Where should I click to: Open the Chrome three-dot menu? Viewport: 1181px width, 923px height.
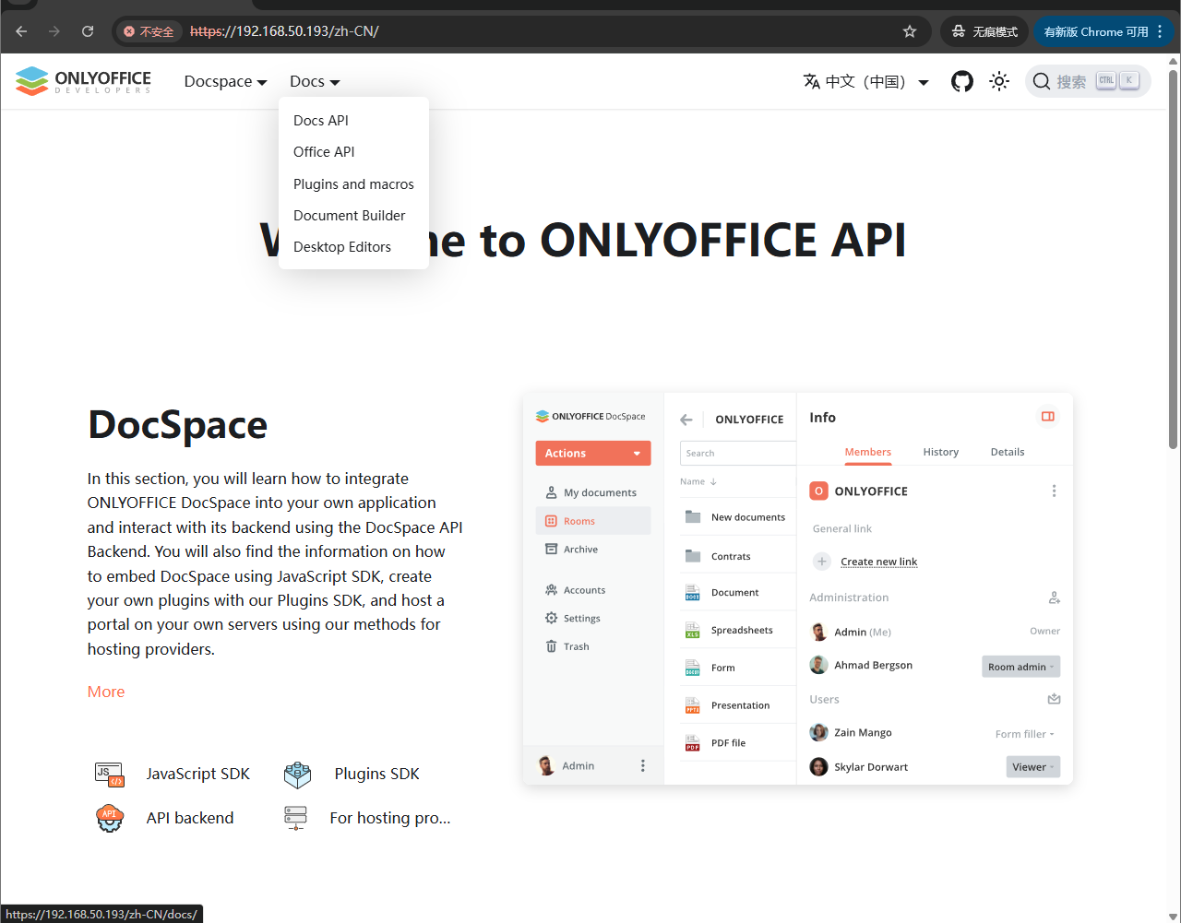coord(1160,31)
